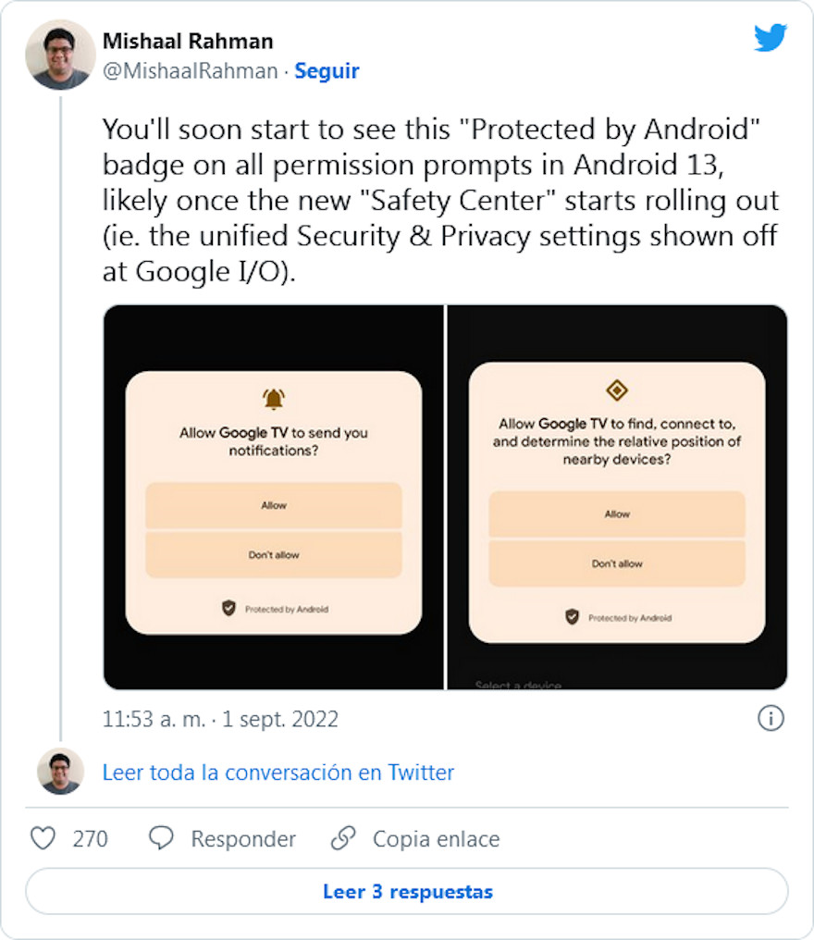Open the tweet info circle icon

[x=771, y=718]
